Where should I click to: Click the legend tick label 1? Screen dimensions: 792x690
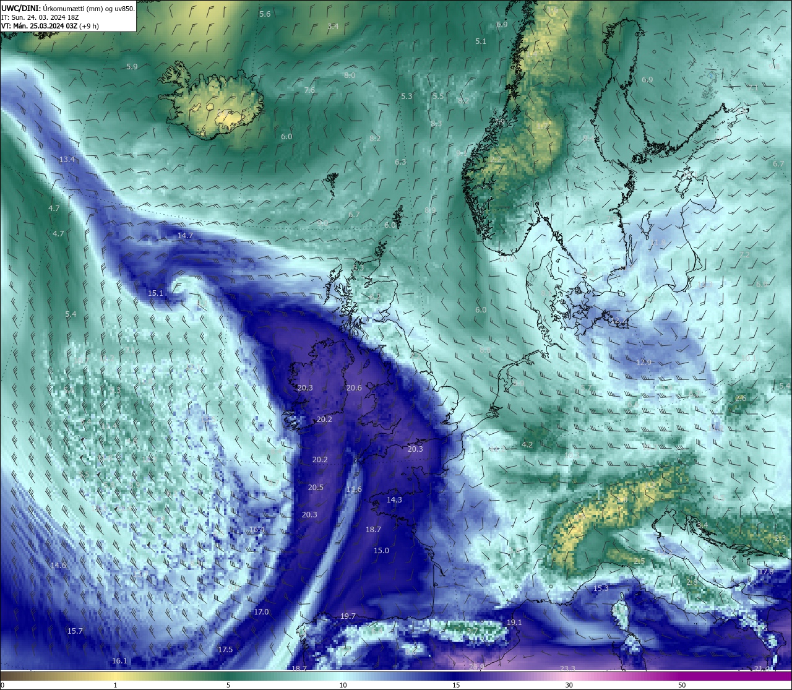click(x=115, y=685)
